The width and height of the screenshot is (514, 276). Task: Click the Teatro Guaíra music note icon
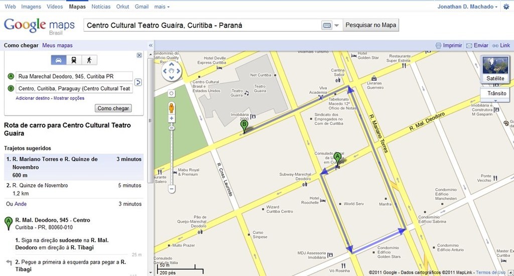(246, 93)
